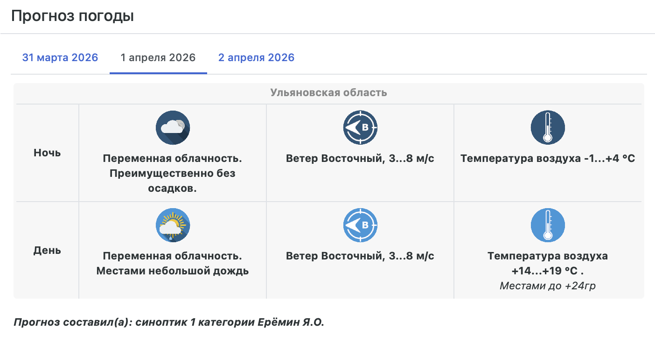Screen dimensions: 655x350
Task: Open the 2 апреля 2026 forecast tab
Action: click(256, 58)
